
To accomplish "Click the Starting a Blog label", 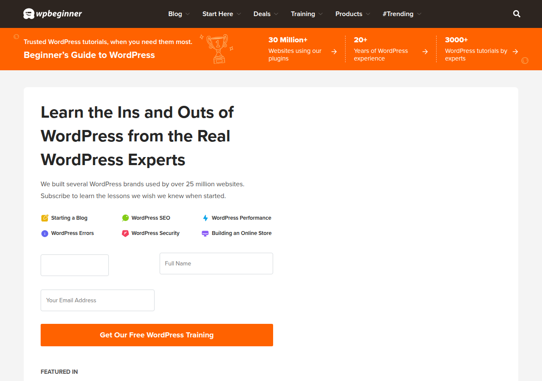I will [x=69, y=218].
